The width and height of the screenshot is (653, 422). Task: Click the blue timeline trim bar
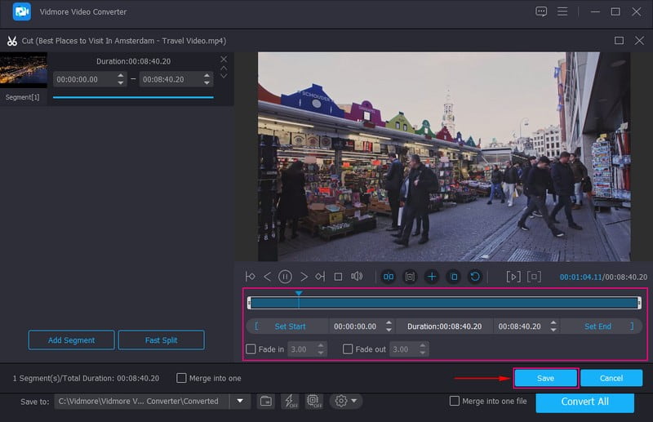pyautogui.click(x=444, y=303)
